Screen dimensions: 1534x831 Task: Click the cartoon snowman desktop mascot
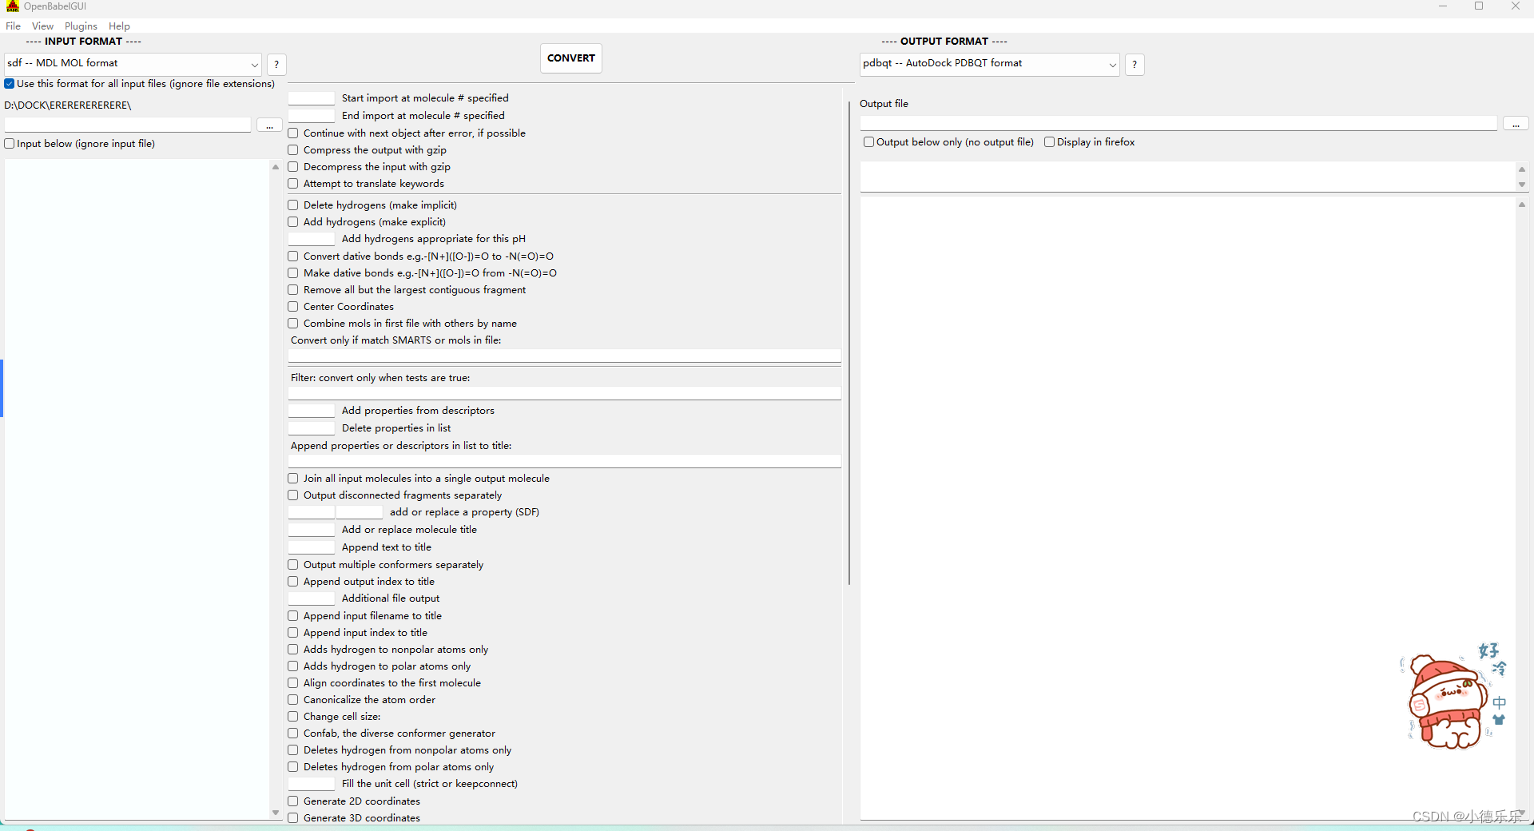point(1448,702)
